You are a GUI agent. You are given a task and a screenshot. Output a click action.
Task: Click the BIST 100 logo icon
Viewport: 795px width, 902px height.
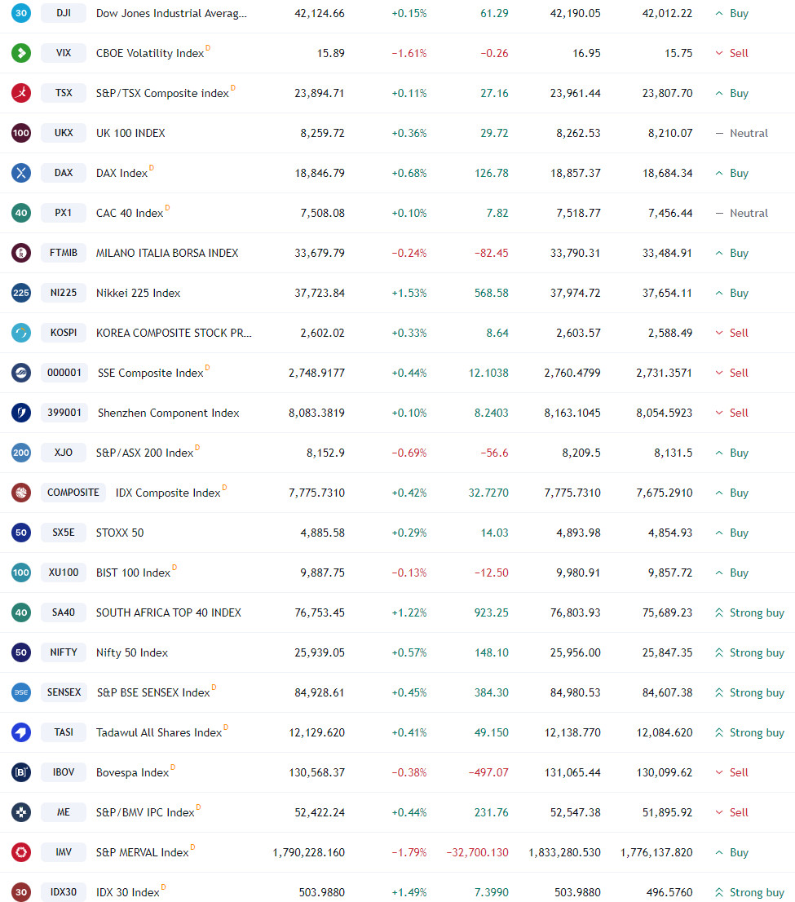click(20, 573)
